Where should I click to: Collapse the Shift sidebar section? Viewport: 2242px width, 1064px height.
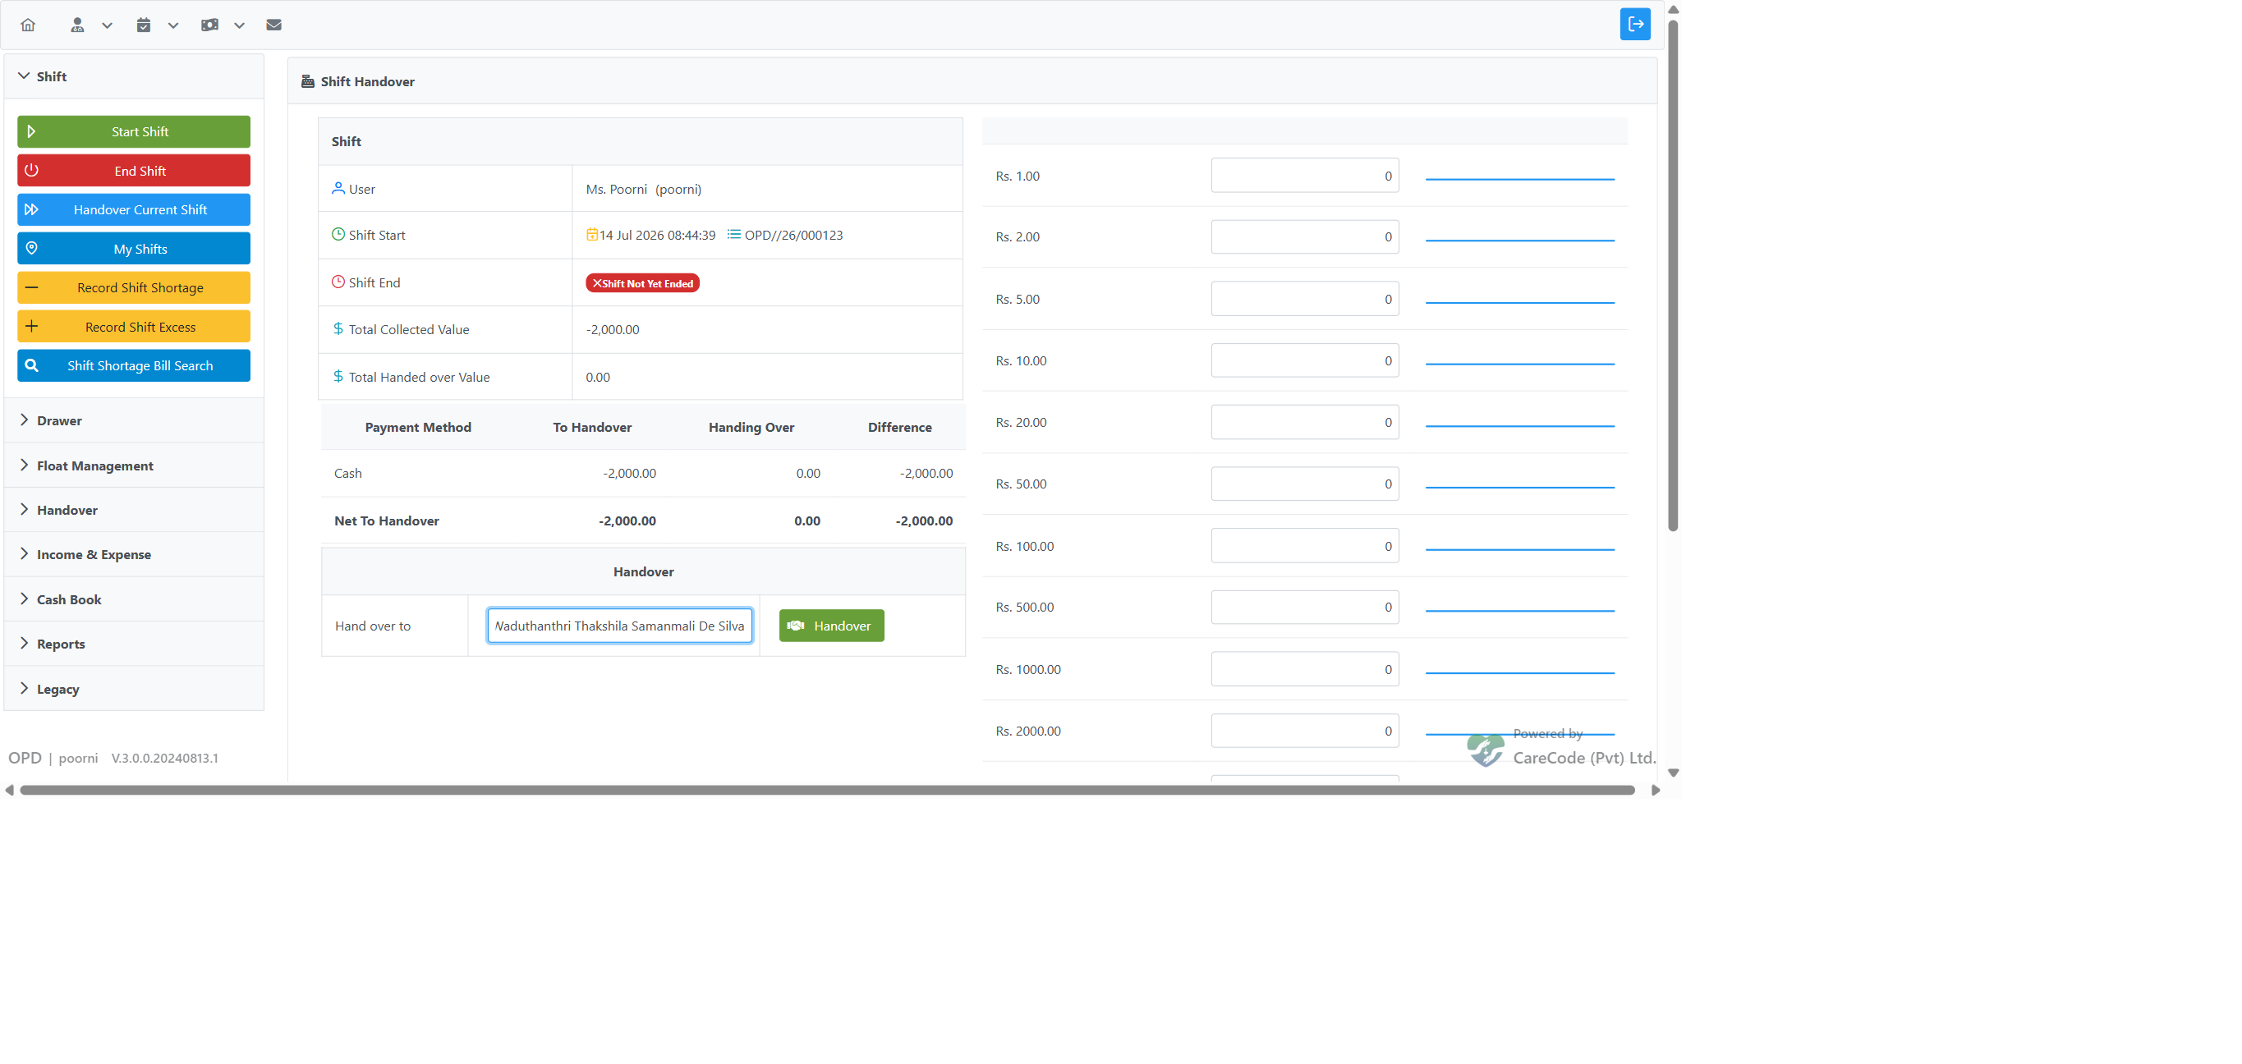pos(134,76)
